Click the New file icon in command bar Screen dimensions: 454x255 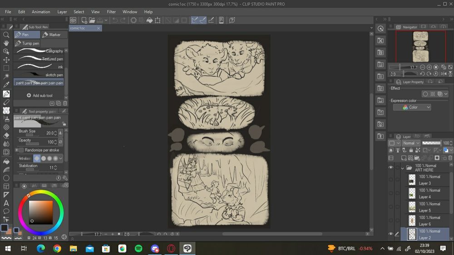point(84,20)
